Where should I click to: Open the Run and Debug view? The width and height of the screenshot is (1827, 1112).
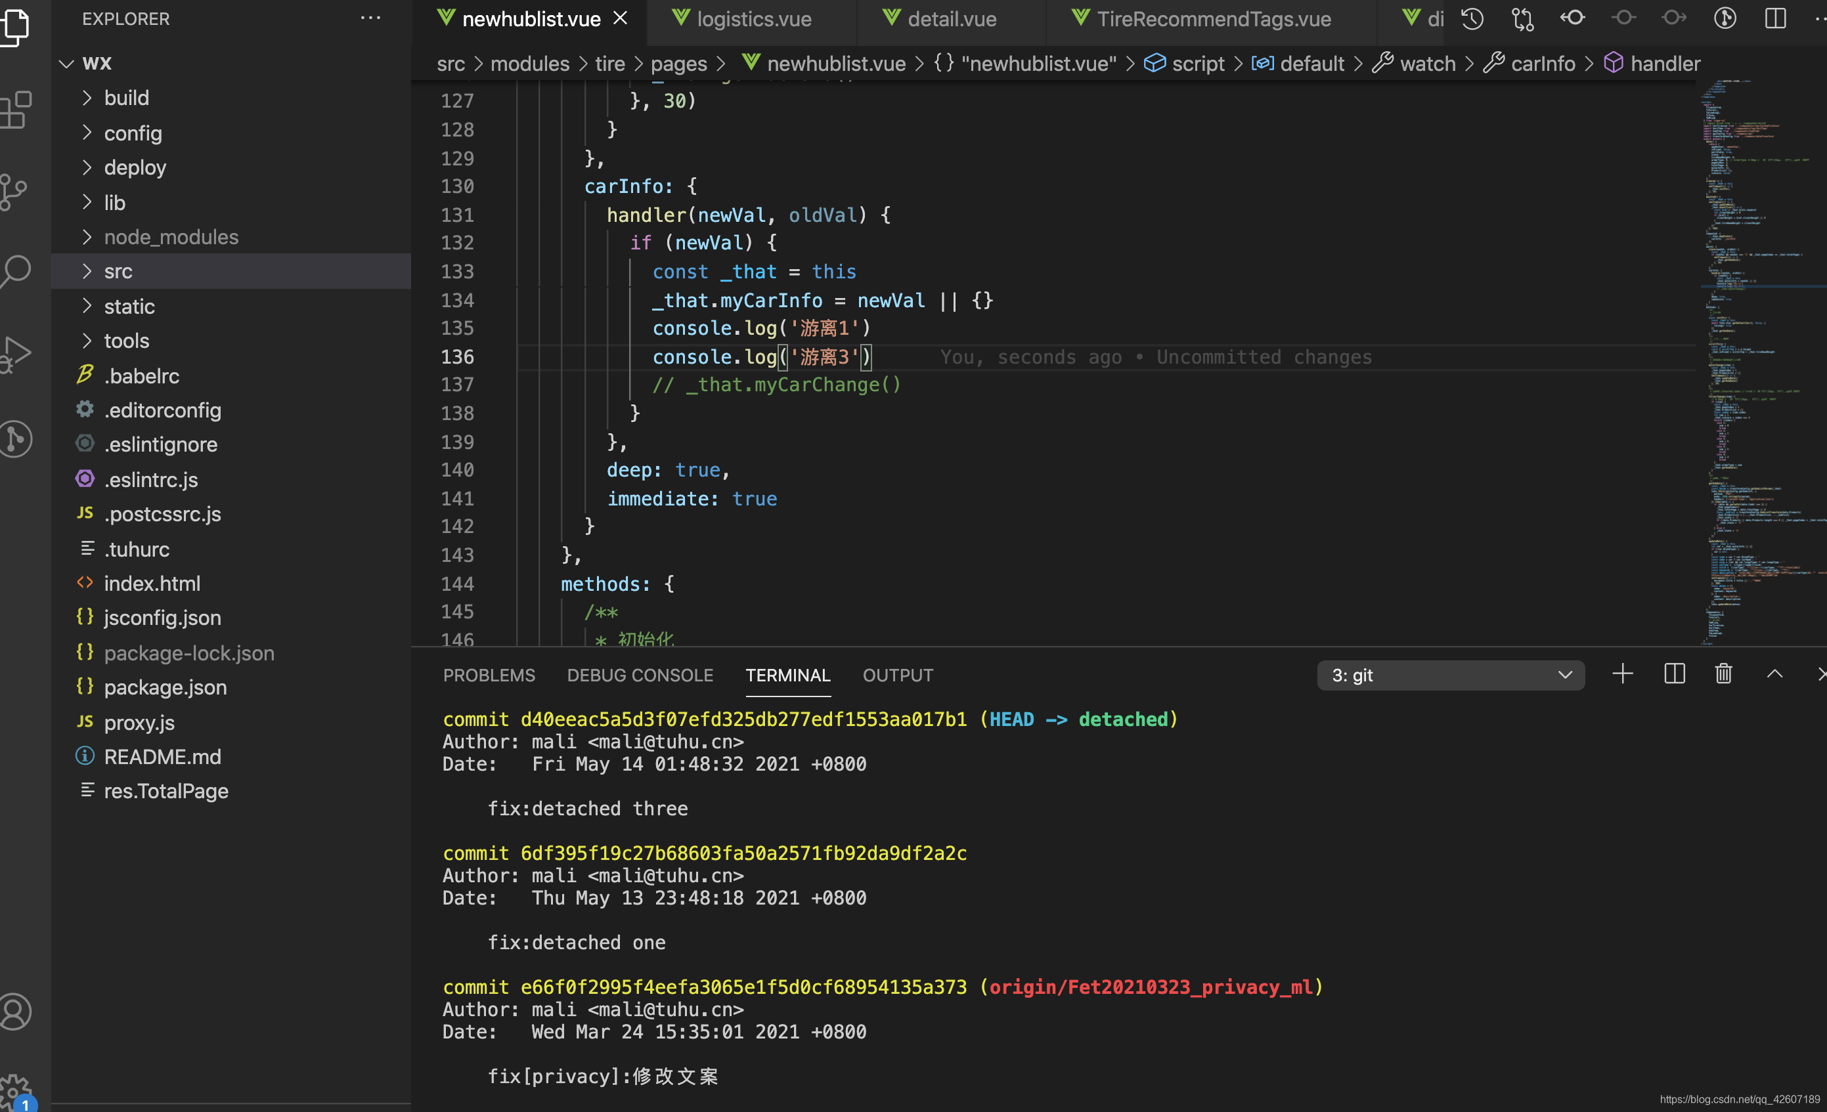[16, 354]
